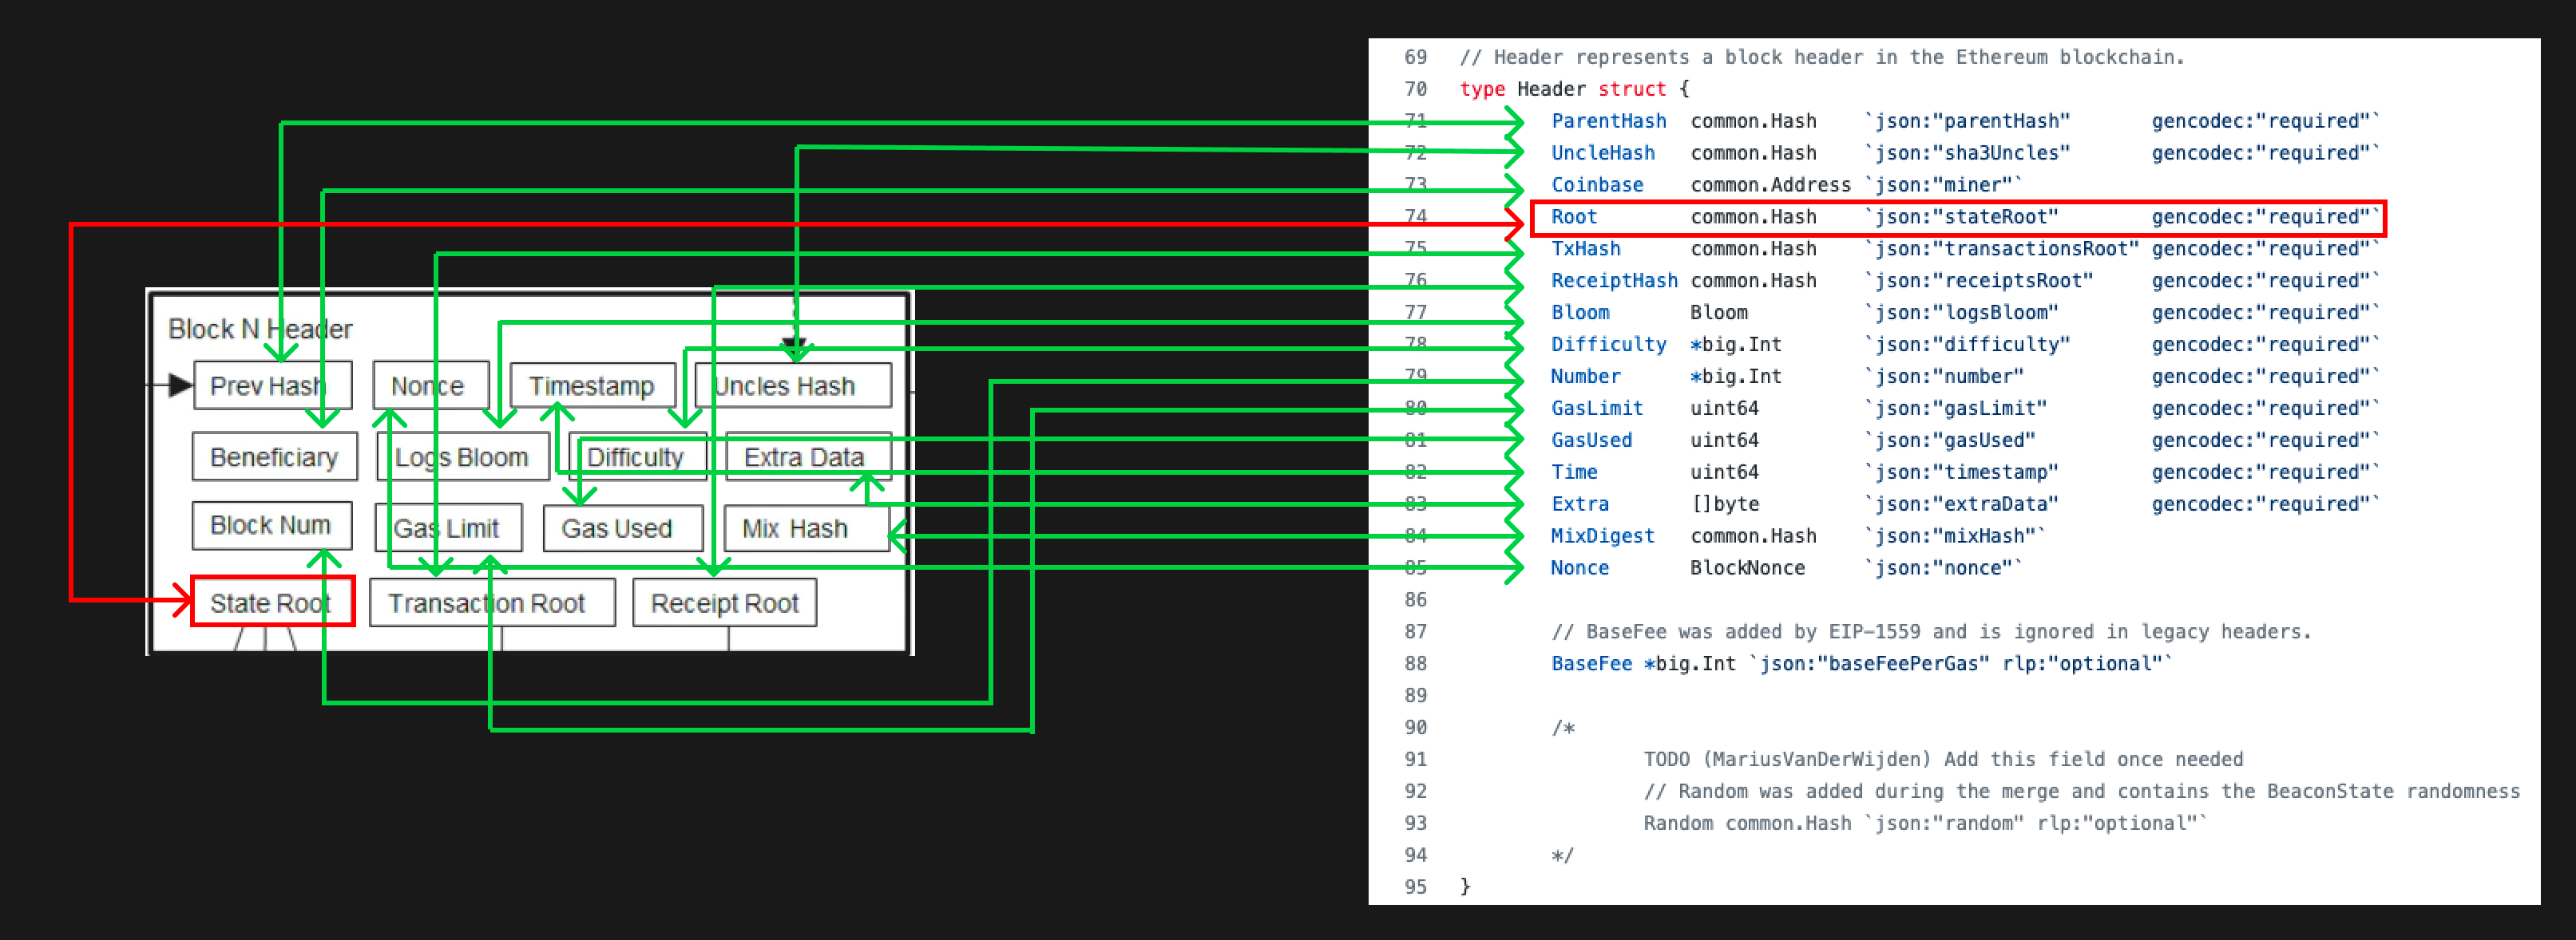Click the Uncles Hash diagram box

[x=793, y=385]
